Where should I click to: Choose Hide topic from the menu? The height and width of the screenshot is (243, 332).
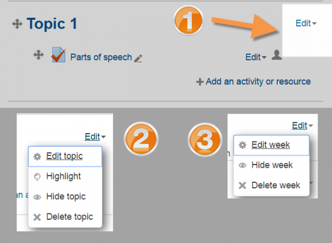[66, 196]
